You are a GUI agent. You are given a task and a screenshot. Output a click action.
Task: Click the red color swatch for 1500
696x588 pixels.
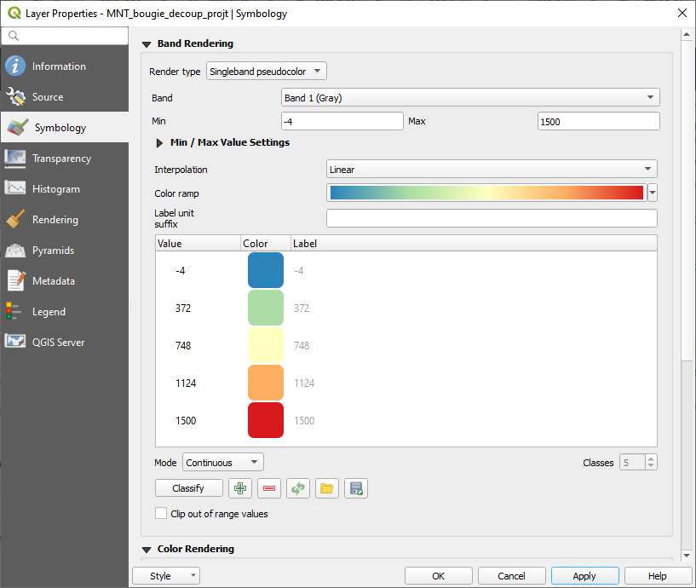coord(266,420)
